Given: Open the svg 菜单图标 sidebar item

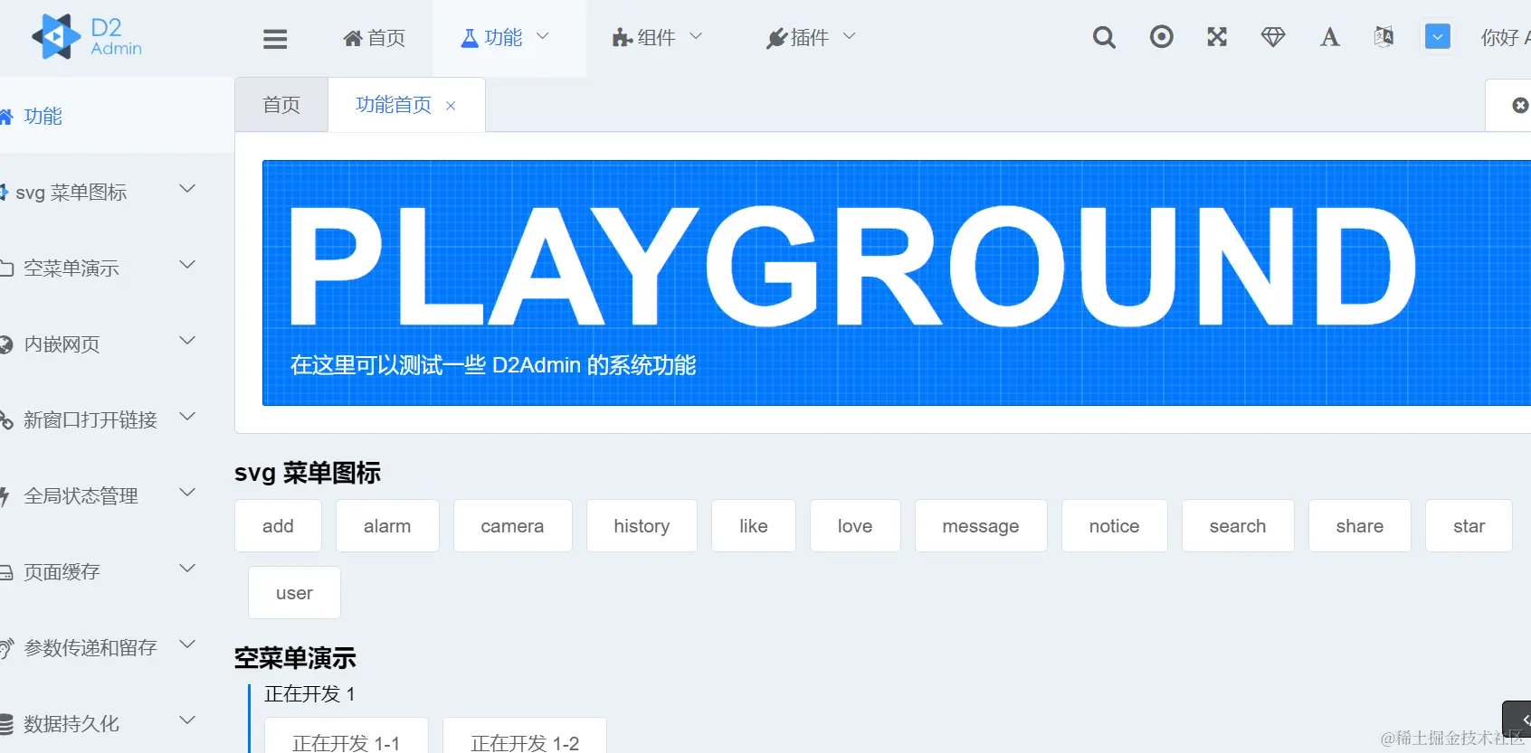Looking at the screenshot, I should click(117, 192).
